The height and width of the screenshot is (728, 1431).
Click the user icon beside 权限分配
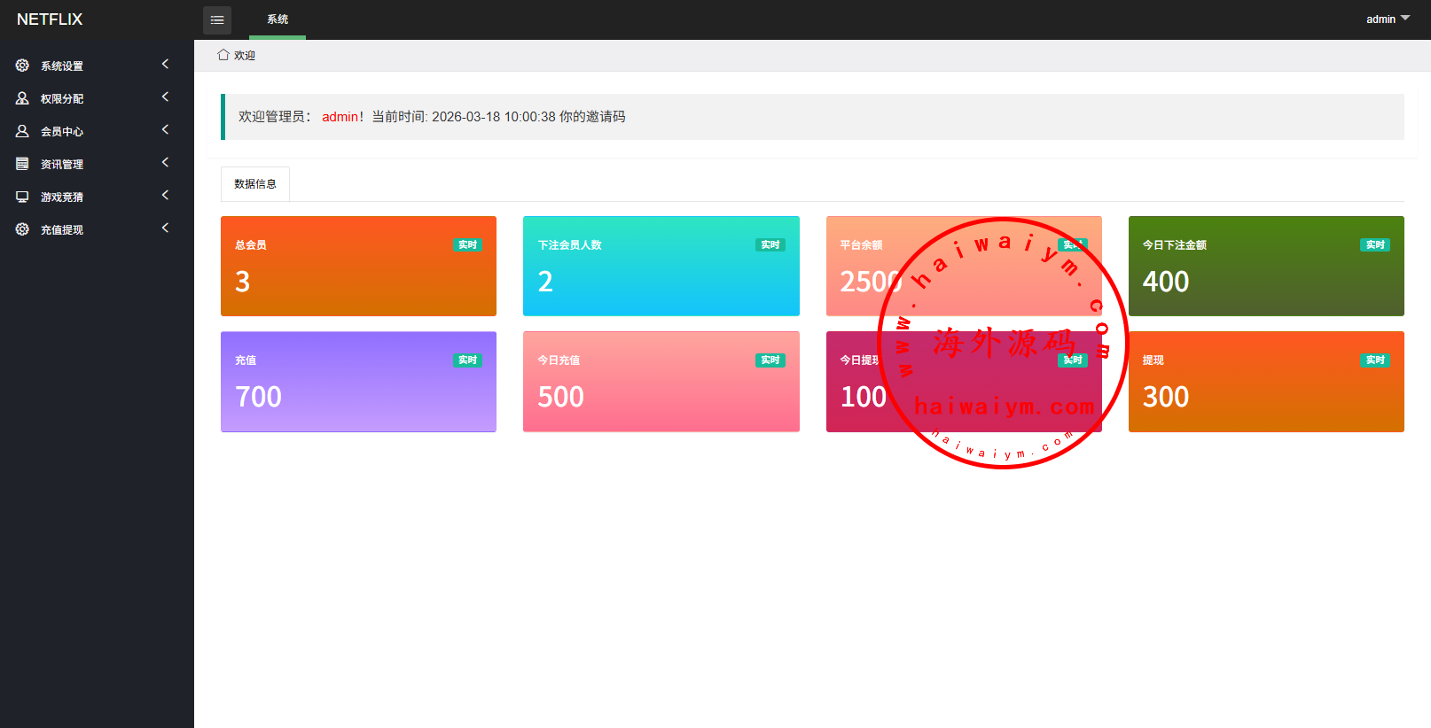point(22,98)
